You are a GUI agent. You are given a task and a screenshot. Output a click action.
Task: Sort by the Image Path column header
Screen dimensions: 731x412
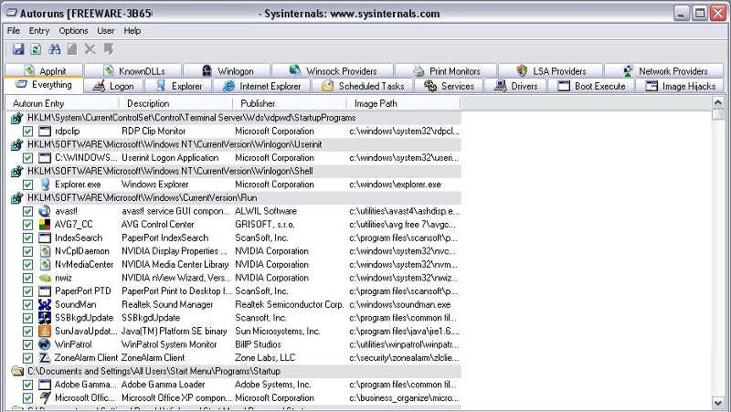[x=403, y=103]
